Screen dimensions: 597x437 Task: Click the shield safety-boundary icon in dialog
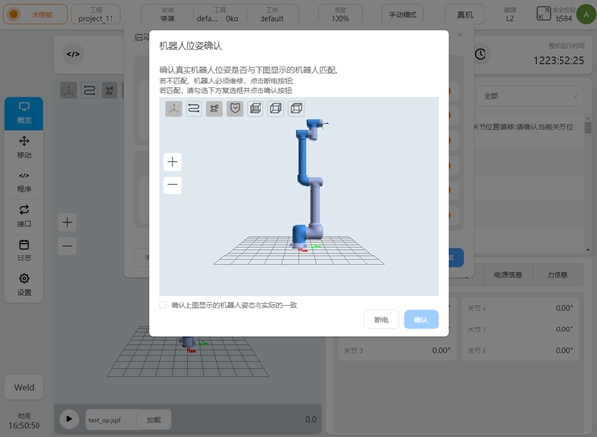235,109
